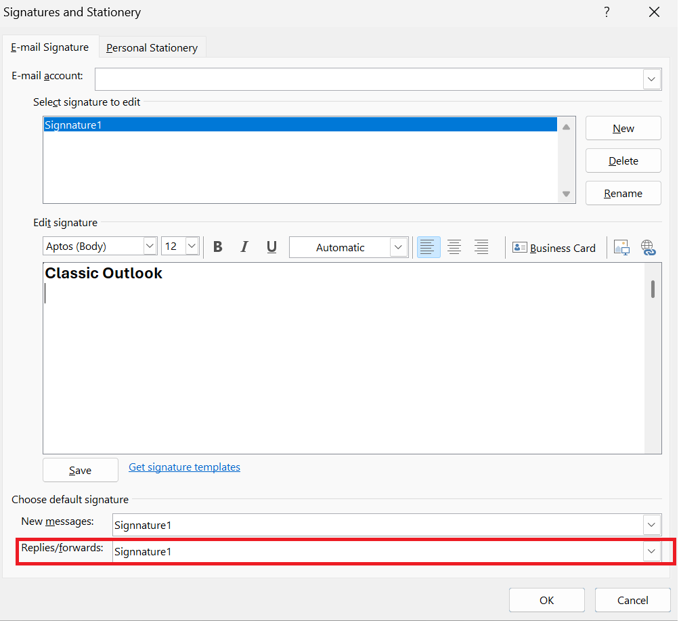Viewport: 679px width, 621px height.
Task: Confirm with the OK button
Action: [546, 600]
